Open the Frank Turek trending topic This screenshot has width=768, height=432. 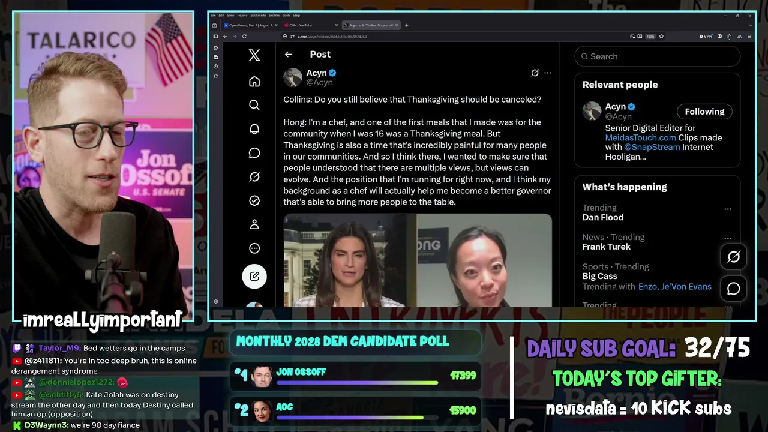pos(606,247)
